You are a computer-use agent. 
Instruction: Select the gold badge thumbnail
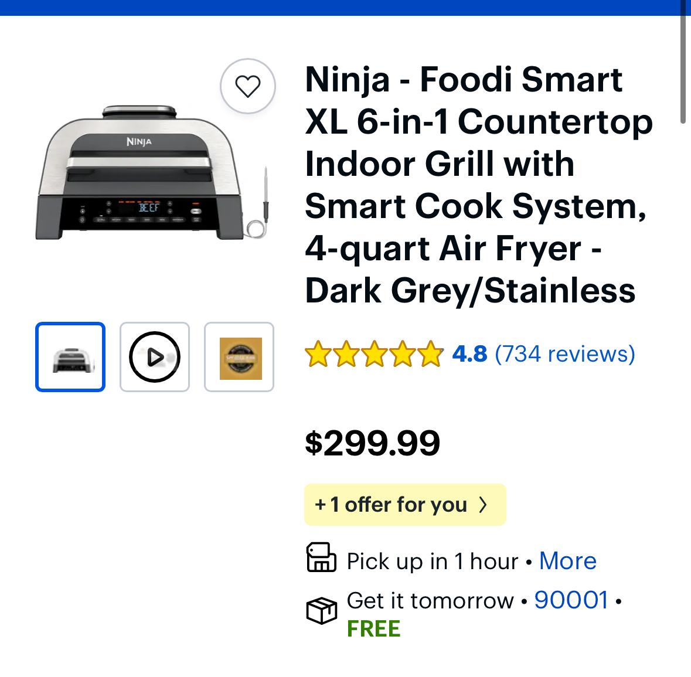pyautogui.click(x=239, y=357)
